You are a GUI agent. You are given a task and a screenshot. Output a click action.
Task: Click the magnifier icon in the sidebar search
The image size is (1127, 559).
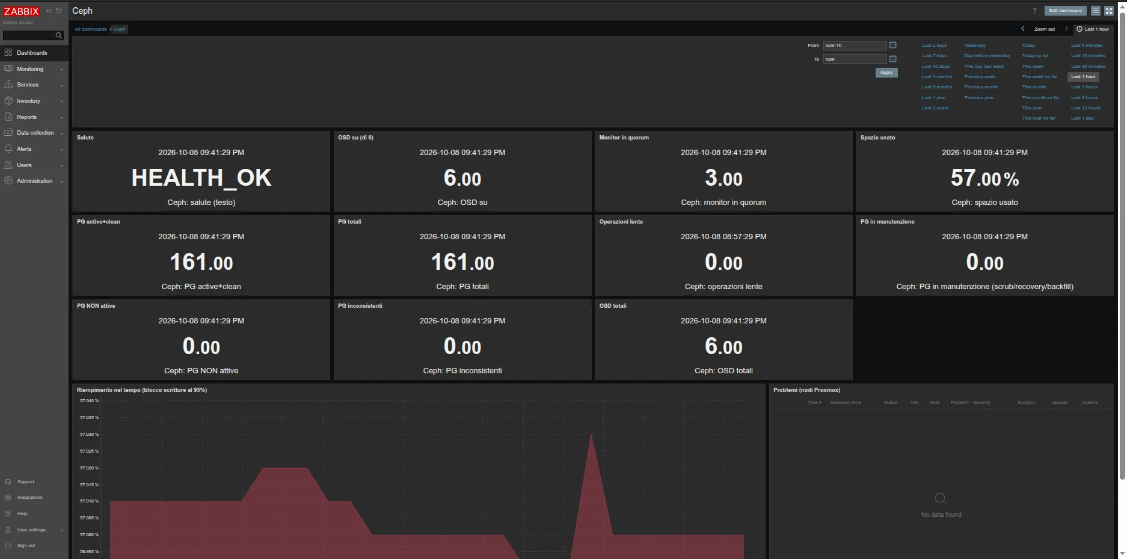point(58,35)
